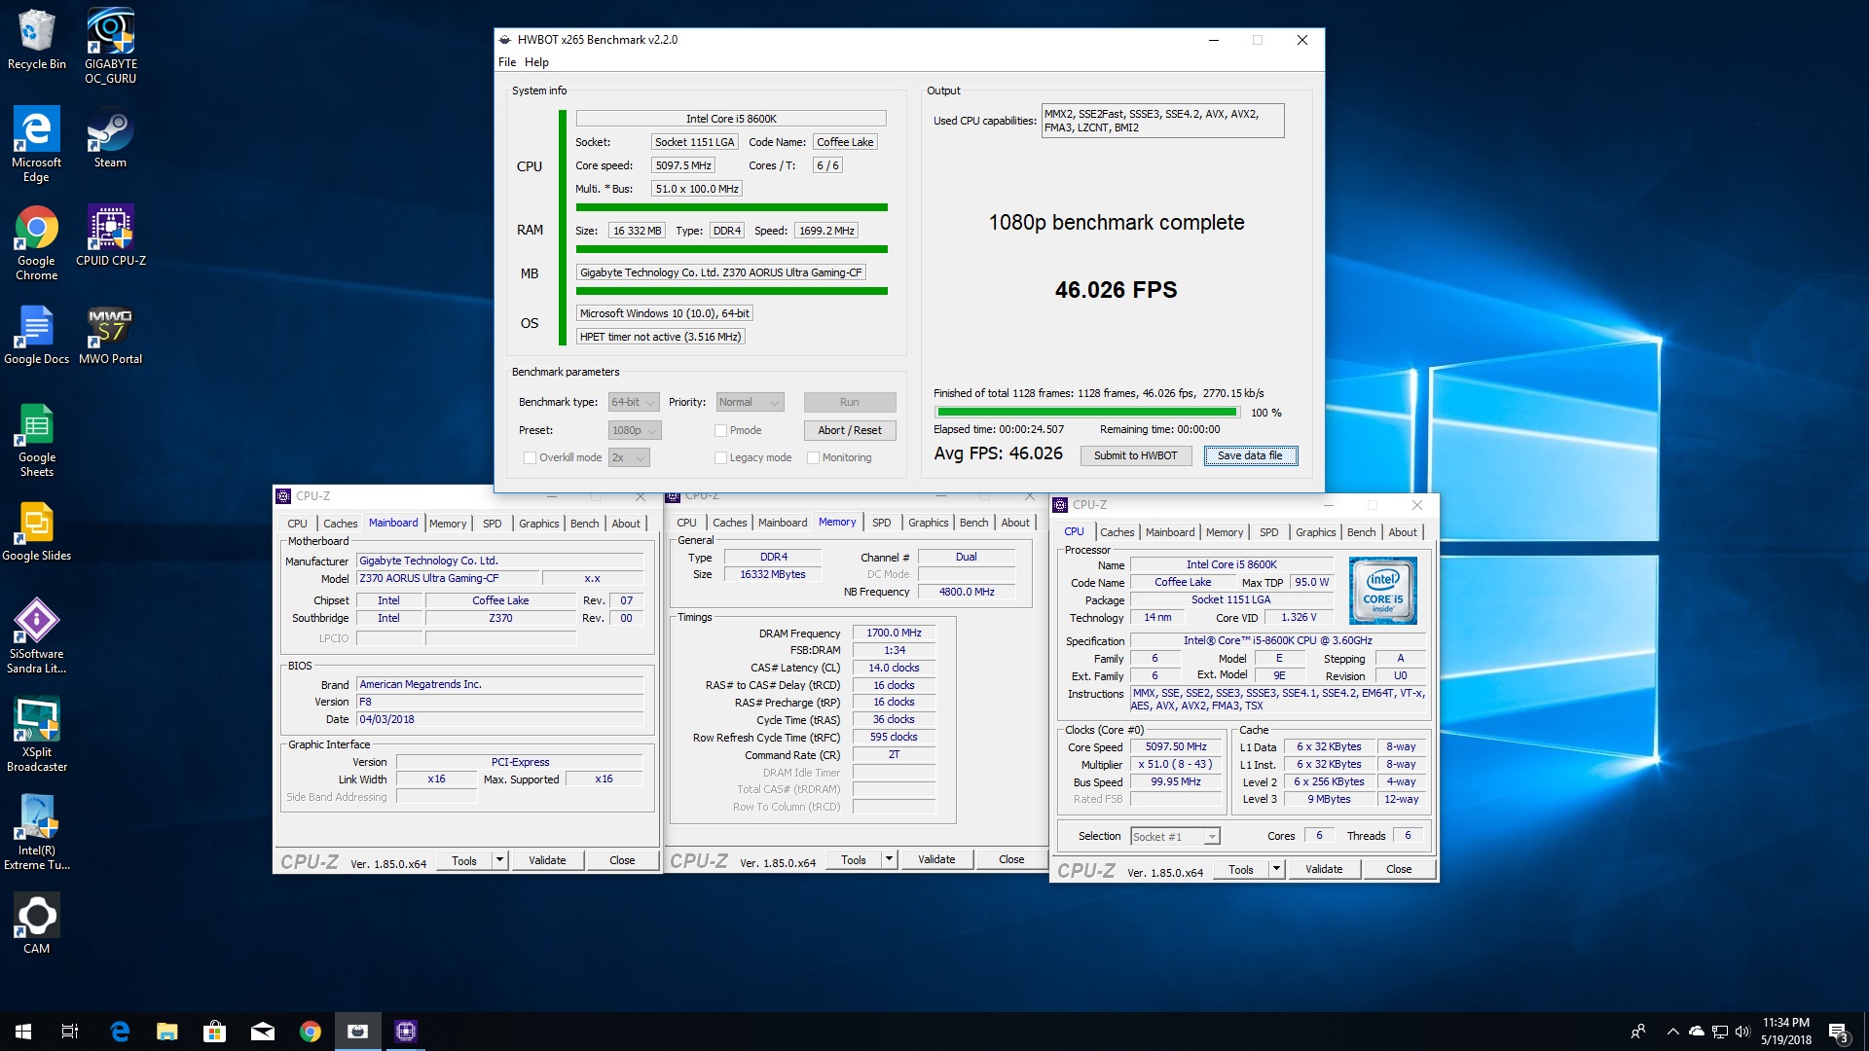Click Tools button in right CPU-Z window
Image resolution: width=1869 pixels, height=1051 pixels.
(1241, 869)
